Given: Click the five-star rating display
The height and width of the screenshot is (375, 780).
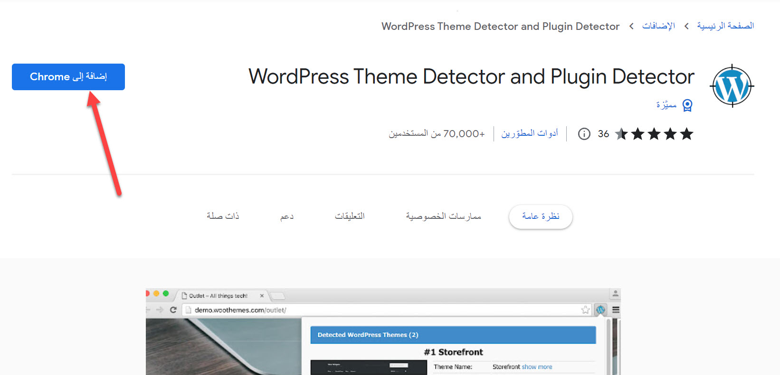Looking at the screenshot, I should (x=654, y=134).
